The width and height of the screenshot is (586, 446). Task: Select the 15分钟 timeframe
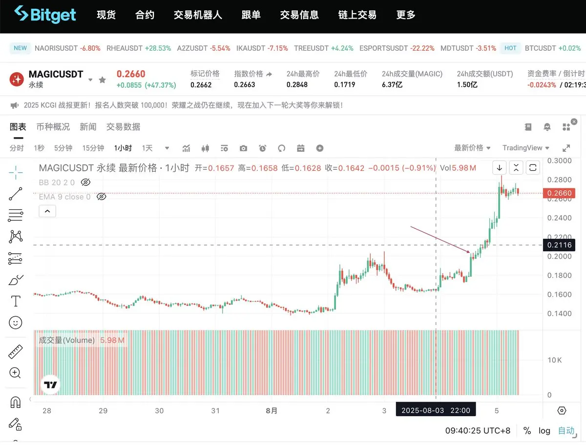[x=93, y=148]
